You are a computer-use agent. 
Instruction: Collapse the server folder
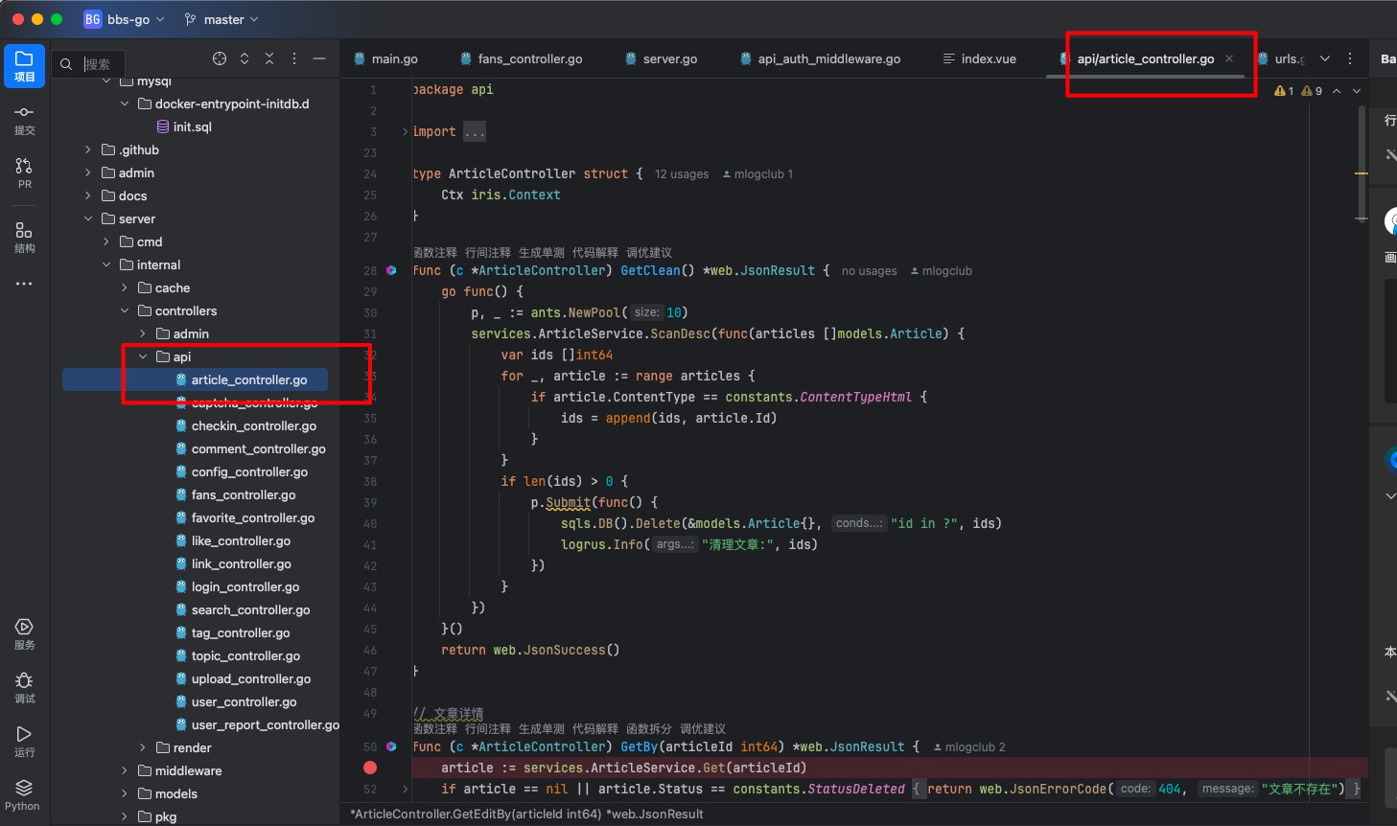pyautogui.click(x=88, y=218)
